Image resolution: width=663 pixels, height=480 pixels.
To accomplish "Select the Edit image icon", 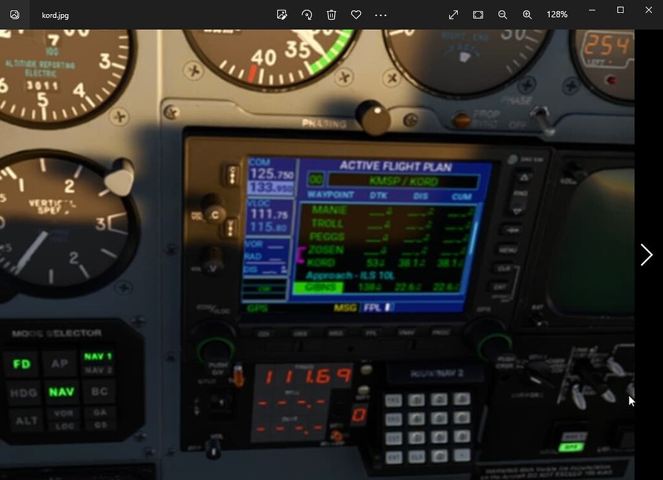I will (282, 14).
